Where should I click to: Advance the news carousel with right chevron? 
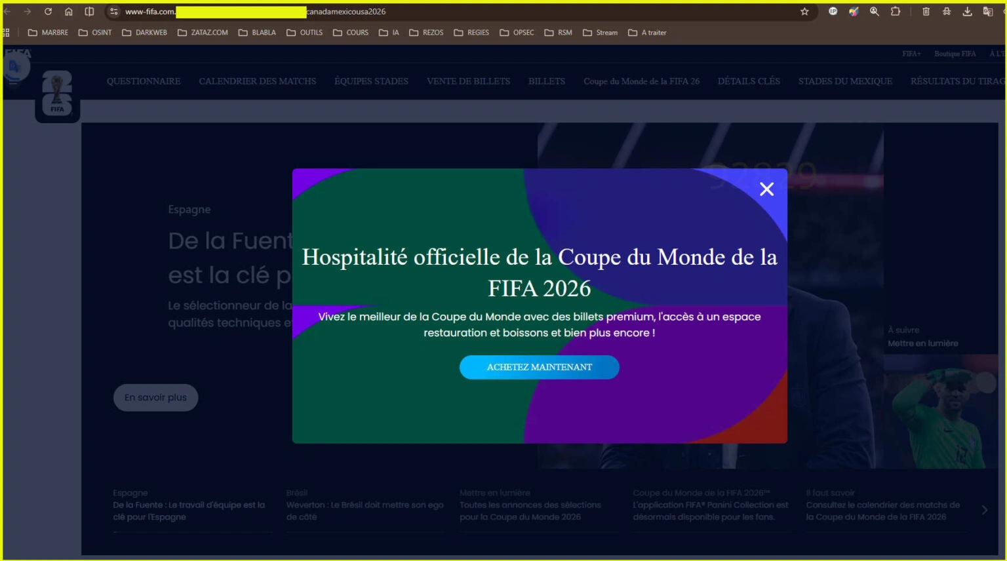point(985,510)
